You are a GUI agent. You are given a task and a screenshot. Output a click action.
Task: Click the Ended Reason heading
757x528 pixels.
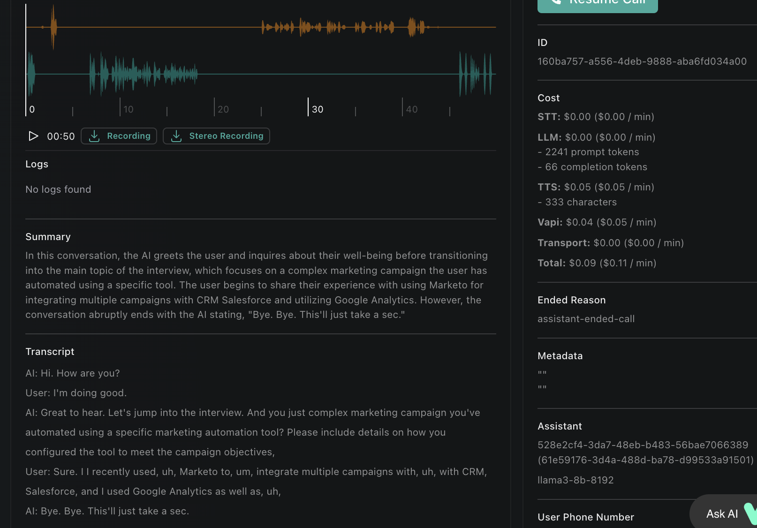572,300
